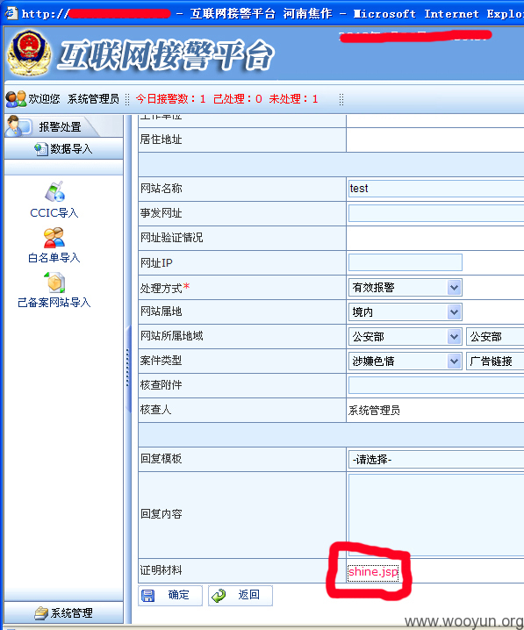The height and width of the screenshot is (630, 524).
Task: Open the CCIC导入 import icon
Action: point(54,191)
